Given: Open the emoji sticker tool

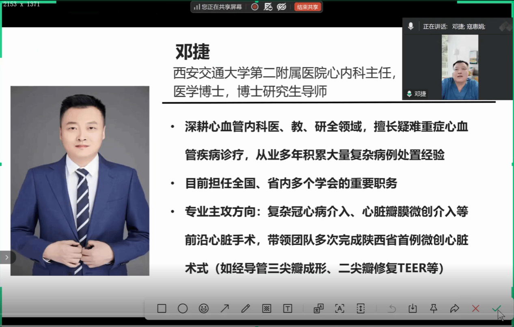Looking at the screenshot, I should click(204, 309).
